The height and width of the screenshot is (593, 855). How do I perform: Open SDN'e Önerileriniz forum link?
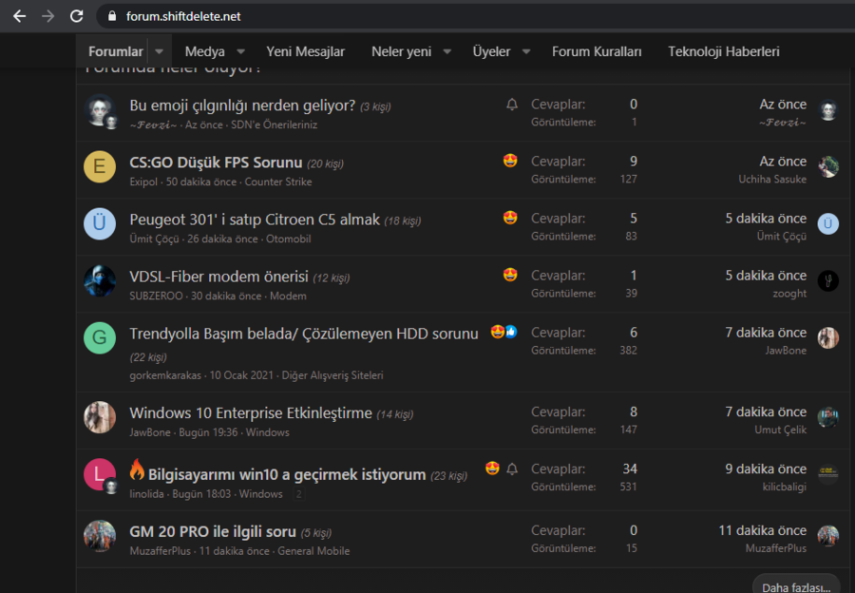tap(274, 124)
